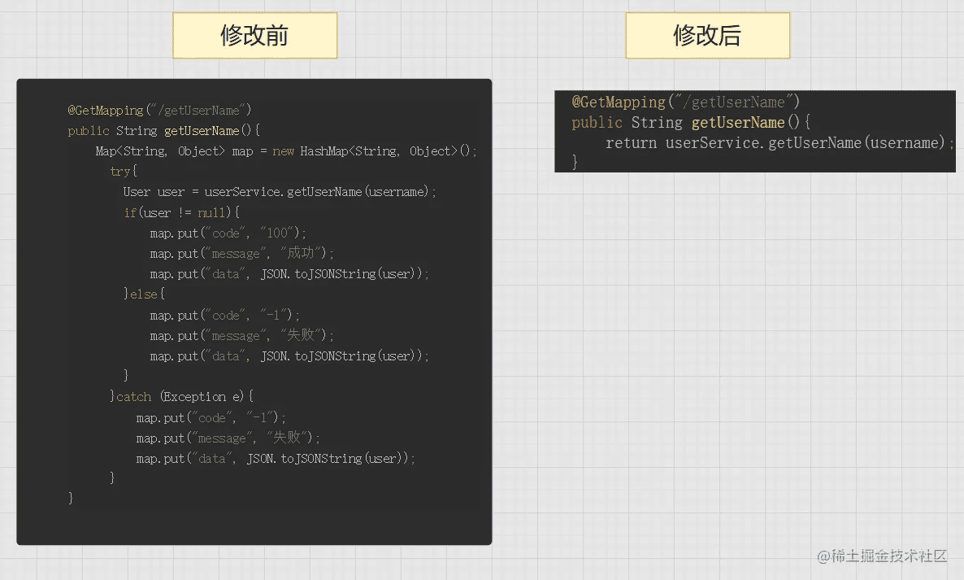The image size is (964, 580).
Task: Click the final closing brace in the left block
Action: click(x=72, y=498)
